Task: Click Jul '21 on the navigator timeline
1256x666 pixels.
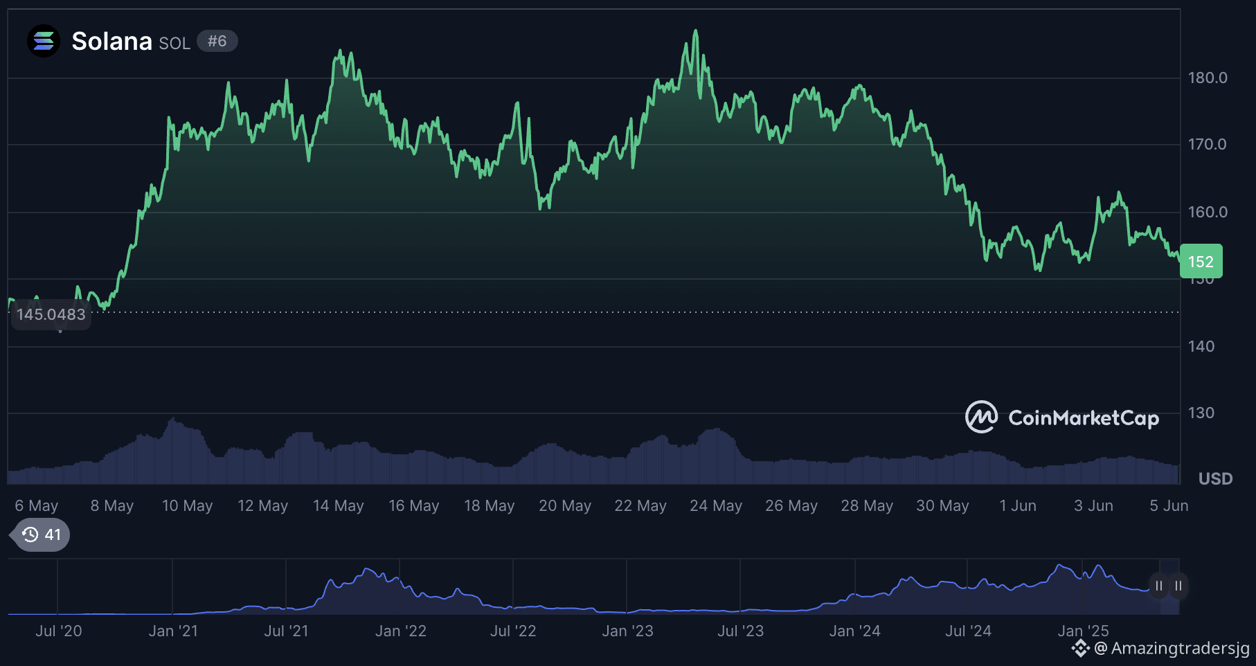Action: [x=286, y=631]
